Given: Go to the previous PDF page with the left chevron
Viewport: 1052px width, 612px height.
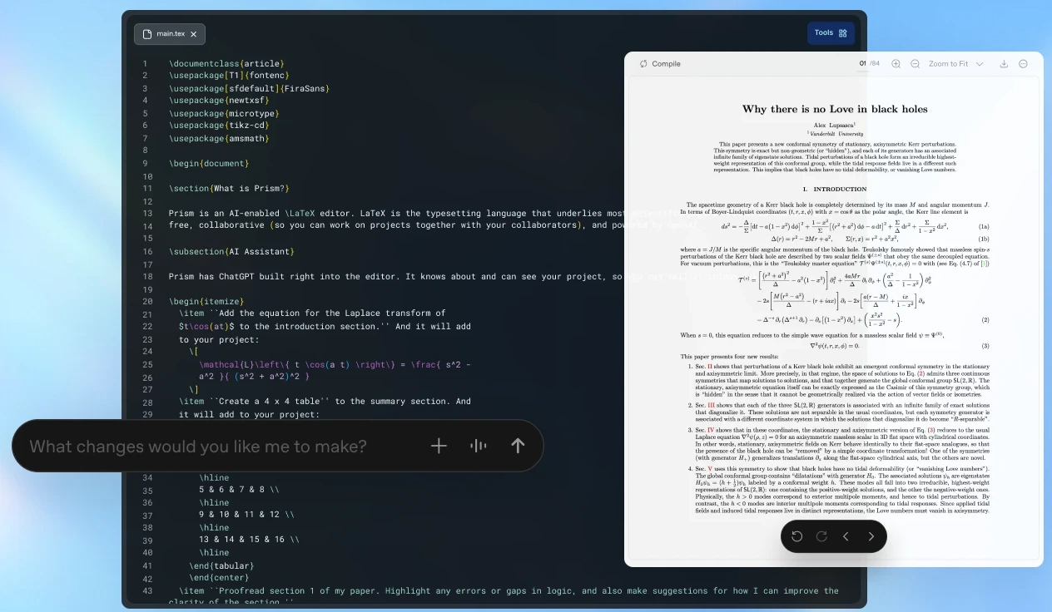Looking at the screenshot, I should tap(846, 536).
